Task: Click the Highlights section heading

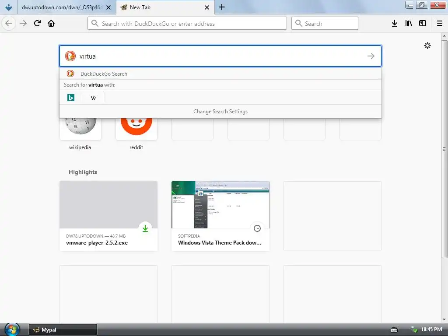Action: [83, 172]
